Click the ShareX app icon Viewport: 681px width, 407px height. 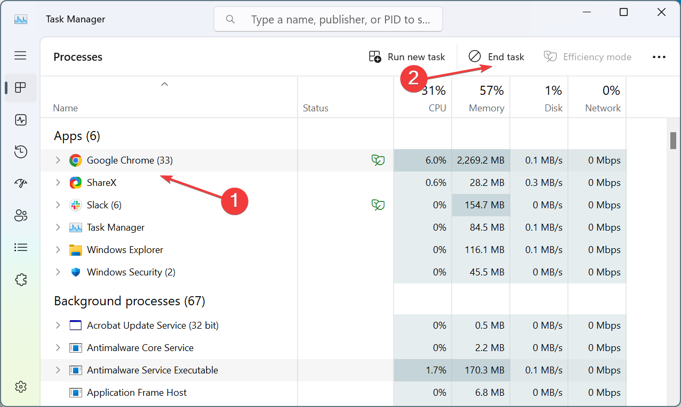(76, 183)
